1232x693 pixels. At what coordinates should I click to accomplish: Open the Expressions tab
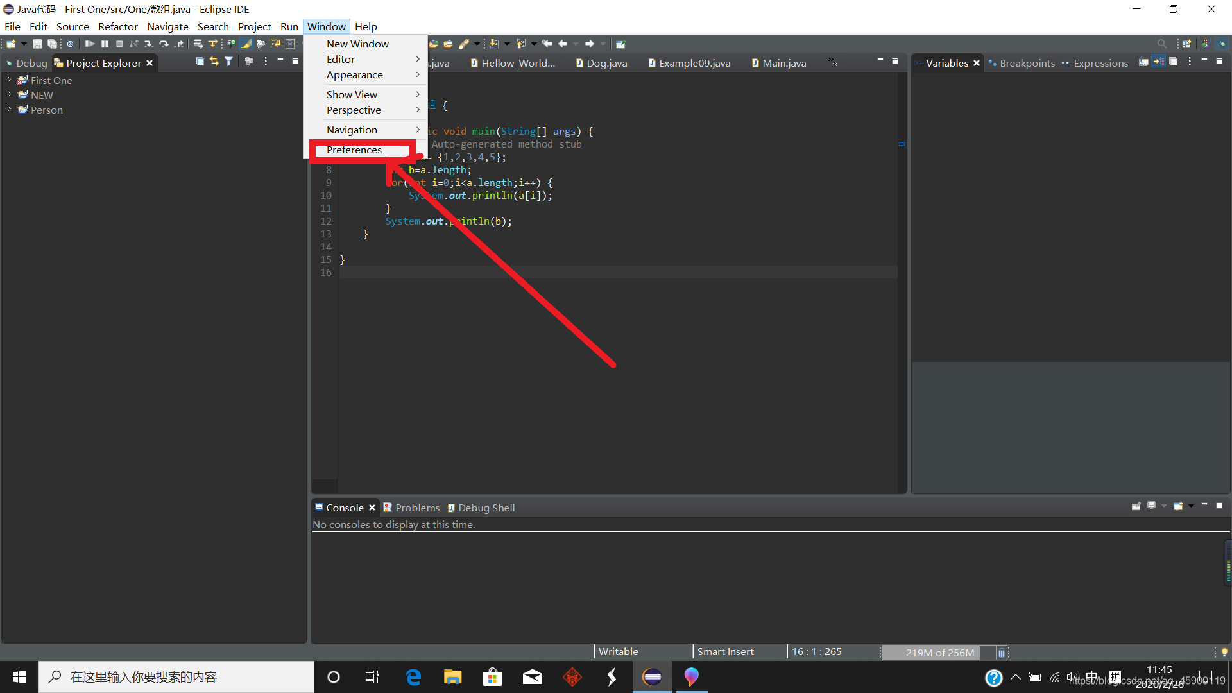(x=1095, y=63)
